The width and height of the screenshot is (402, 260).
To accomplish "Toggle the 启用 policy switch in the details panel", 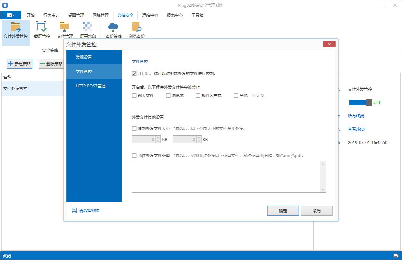I will (360, 102).
